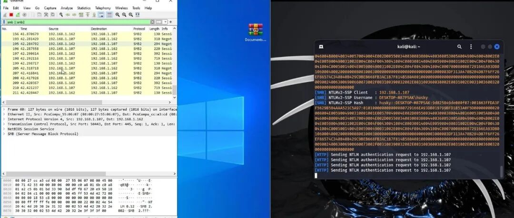Select packet number 211 row

tap(87, 93)
